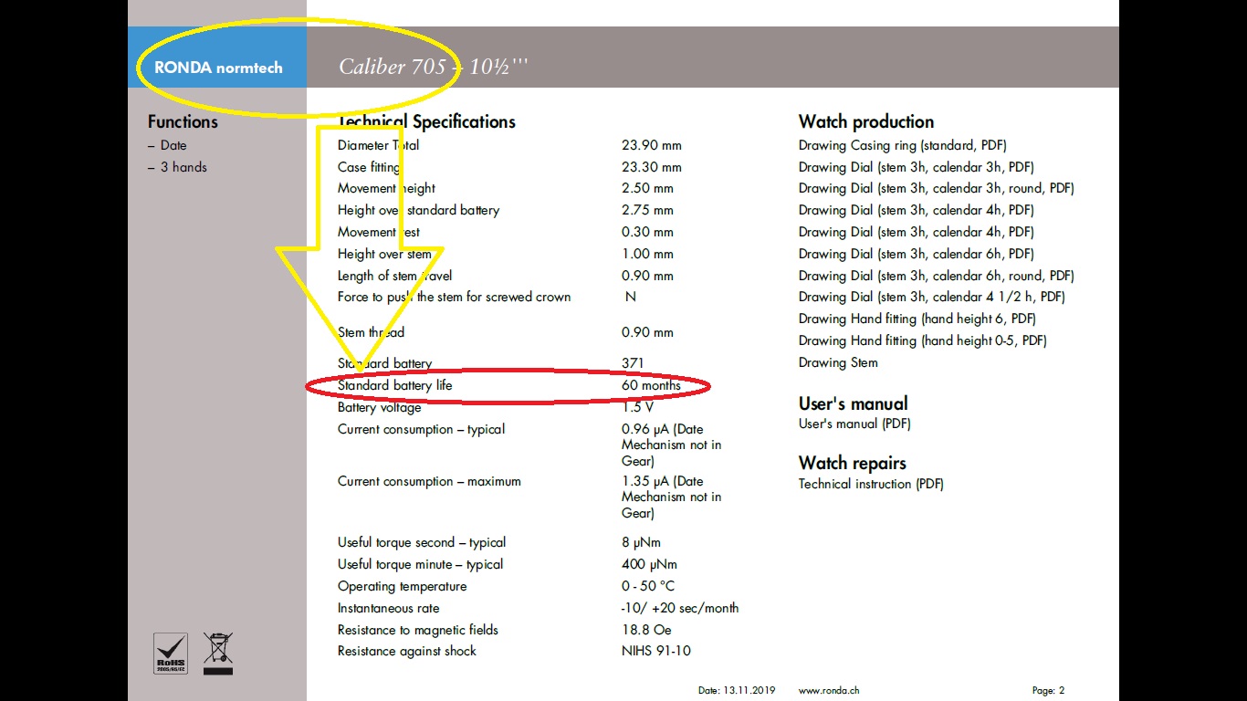Image resolution: width=1247 pixels, height=701 pixels.
Task: Click the Page: 2 footer indicator
Action: [x=1048, y=691]
